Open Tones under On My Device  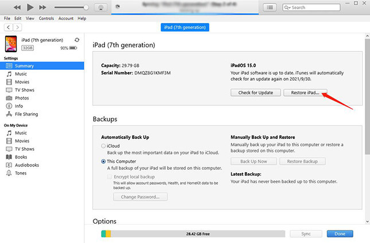tap(21, 173)
